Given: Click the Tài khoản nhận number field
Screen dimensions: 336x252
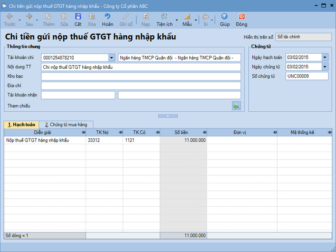Looking at the screenshot, I should point(78,95).
